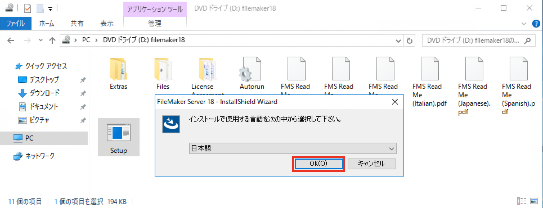Open ピクチャ in navigation pane

pos(39,120)
